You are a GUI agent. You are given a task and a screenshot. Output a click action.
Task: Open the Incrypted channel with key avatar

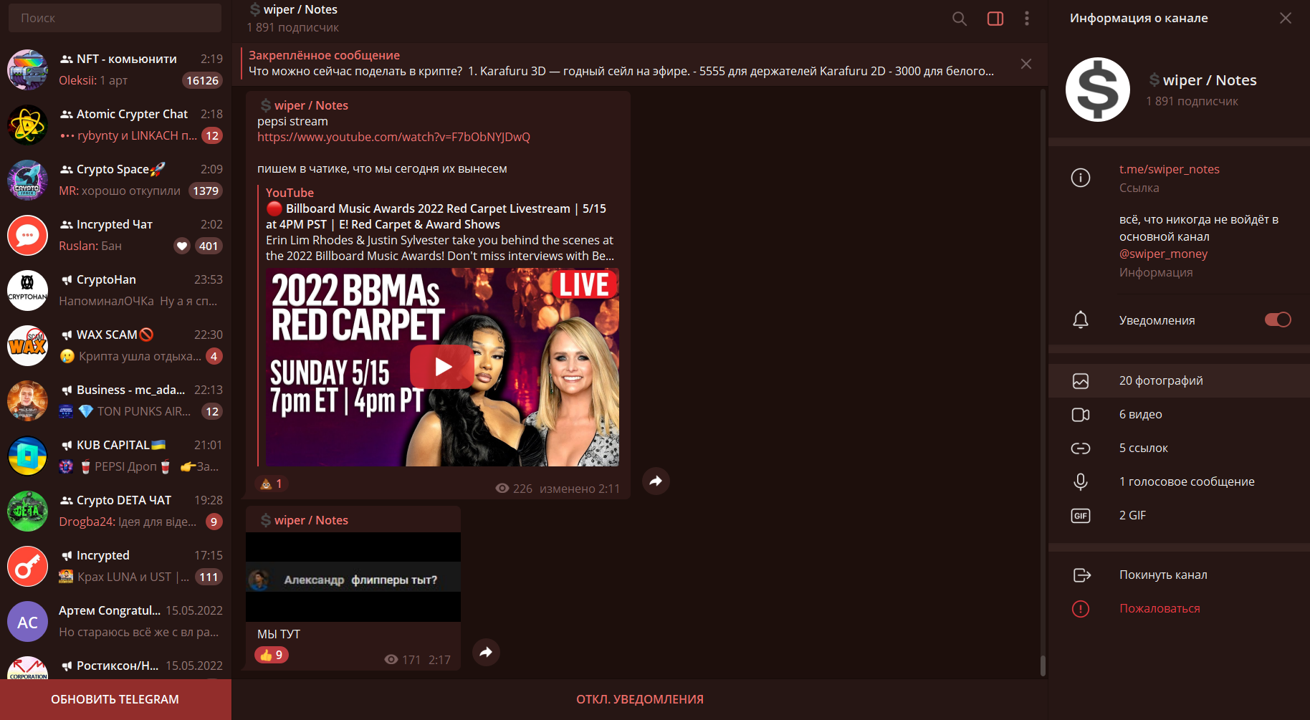(115, 566)
